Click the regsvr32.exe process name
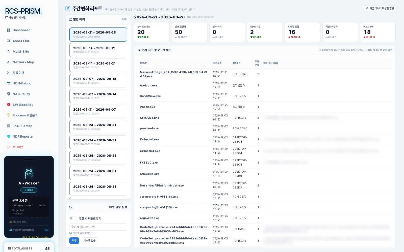 [149, 218]
